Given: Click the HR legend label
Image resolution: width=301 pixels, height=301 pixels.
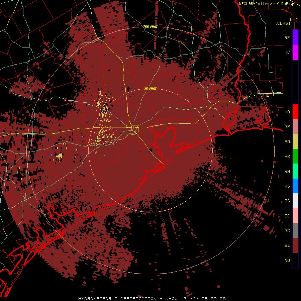Looking at the screenshot, I should point(287,157).
